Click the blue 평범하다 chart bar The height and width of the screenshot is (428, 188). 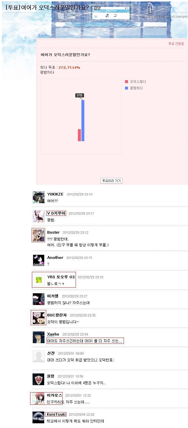click(x=83, y=121)
